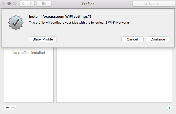Go forward with the right arrow
The height and width of the screenshot is (114, 176).
(31, 3)
